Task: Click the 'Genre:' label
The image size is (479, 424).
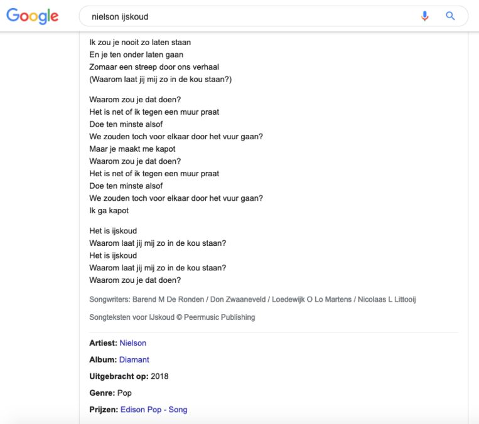Action: click(x=102, y=393)
